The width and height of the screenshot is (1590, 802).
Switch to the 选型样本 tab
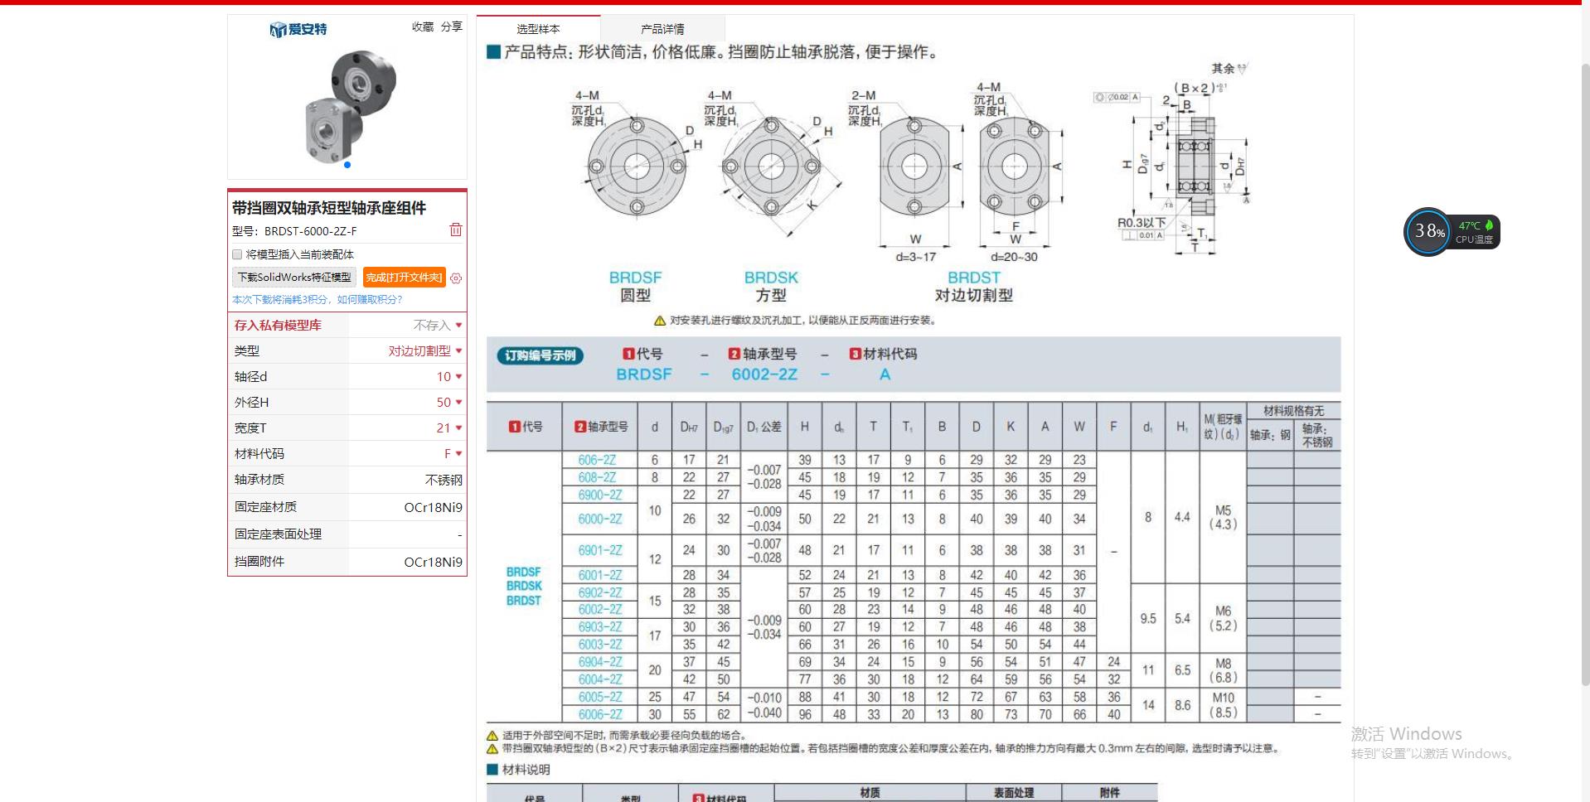(539, 28)
